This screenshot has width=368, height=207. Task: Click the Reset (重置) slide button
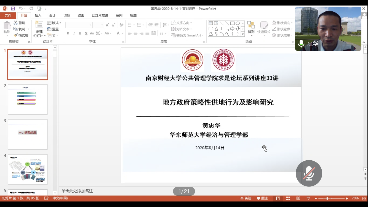click(53, 29)
